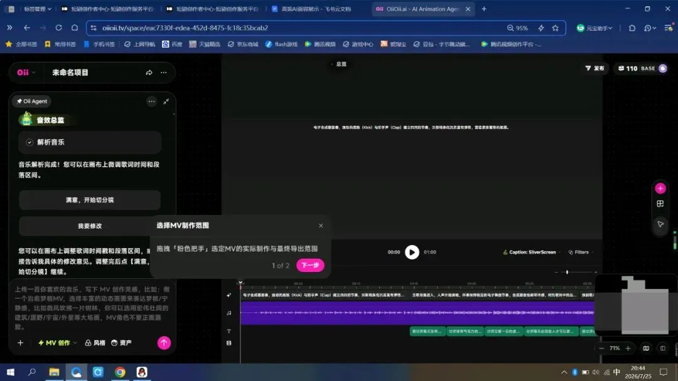Bookmark this page with star icon

pos(555,28)
